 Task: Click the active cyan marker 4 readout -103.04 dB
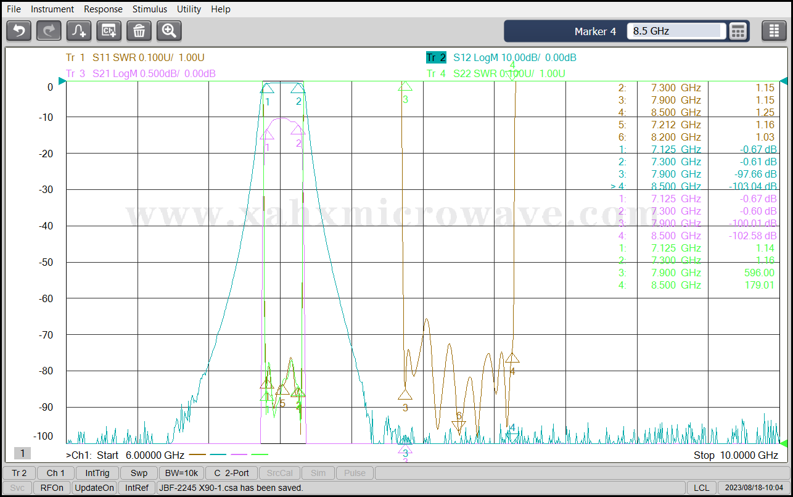tap(752, 186)
